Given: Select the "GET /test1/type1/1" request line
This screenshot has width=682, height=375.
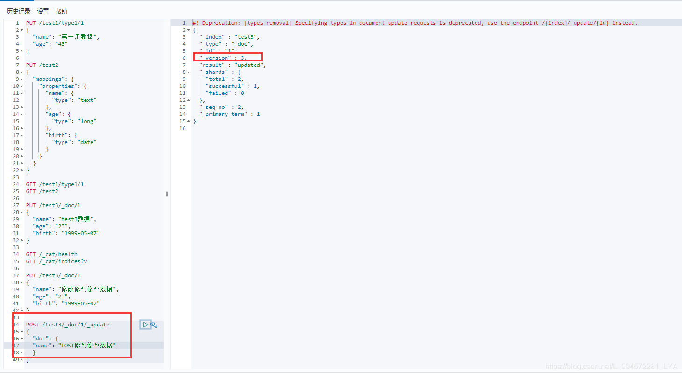Looking at the screenshot, I should pos(55,184).
